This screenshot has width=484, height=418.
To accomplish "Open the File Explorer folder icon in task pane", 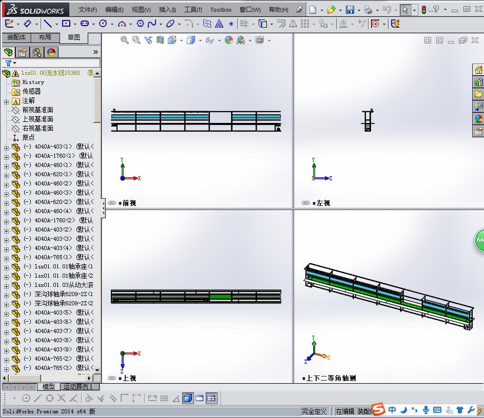I will point(478,94).
